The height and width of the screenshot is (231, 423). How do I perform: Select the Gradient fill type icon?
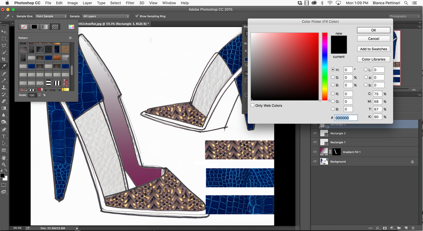pyautogui.click(x=44, y=27)
